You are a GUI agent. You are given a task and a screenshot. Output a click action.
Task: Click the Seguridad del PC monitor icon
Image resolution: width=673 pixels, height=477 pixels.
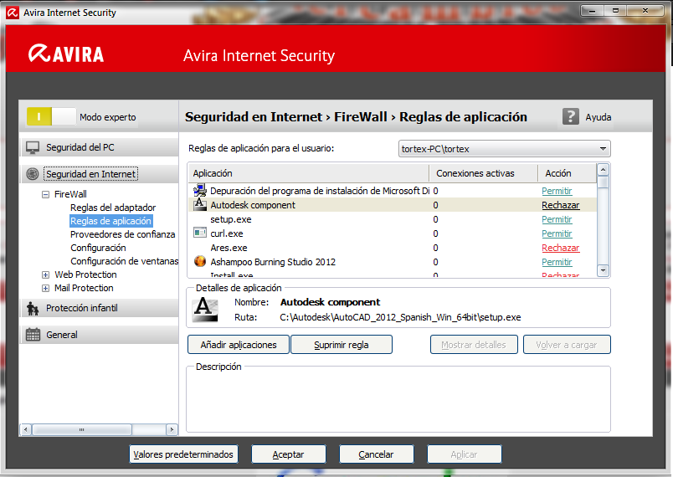pyautogui.click(x=33, y=147)
